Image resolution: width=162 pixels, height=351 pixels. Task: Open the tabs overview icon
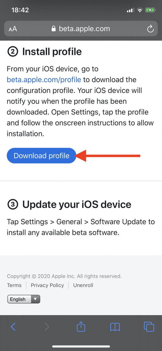coord(149,327)
